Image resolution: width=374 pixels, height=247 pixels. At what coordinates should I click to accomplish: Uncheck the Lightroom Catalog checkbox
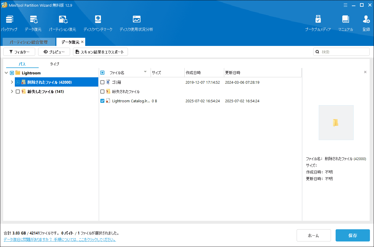(102, 101)
